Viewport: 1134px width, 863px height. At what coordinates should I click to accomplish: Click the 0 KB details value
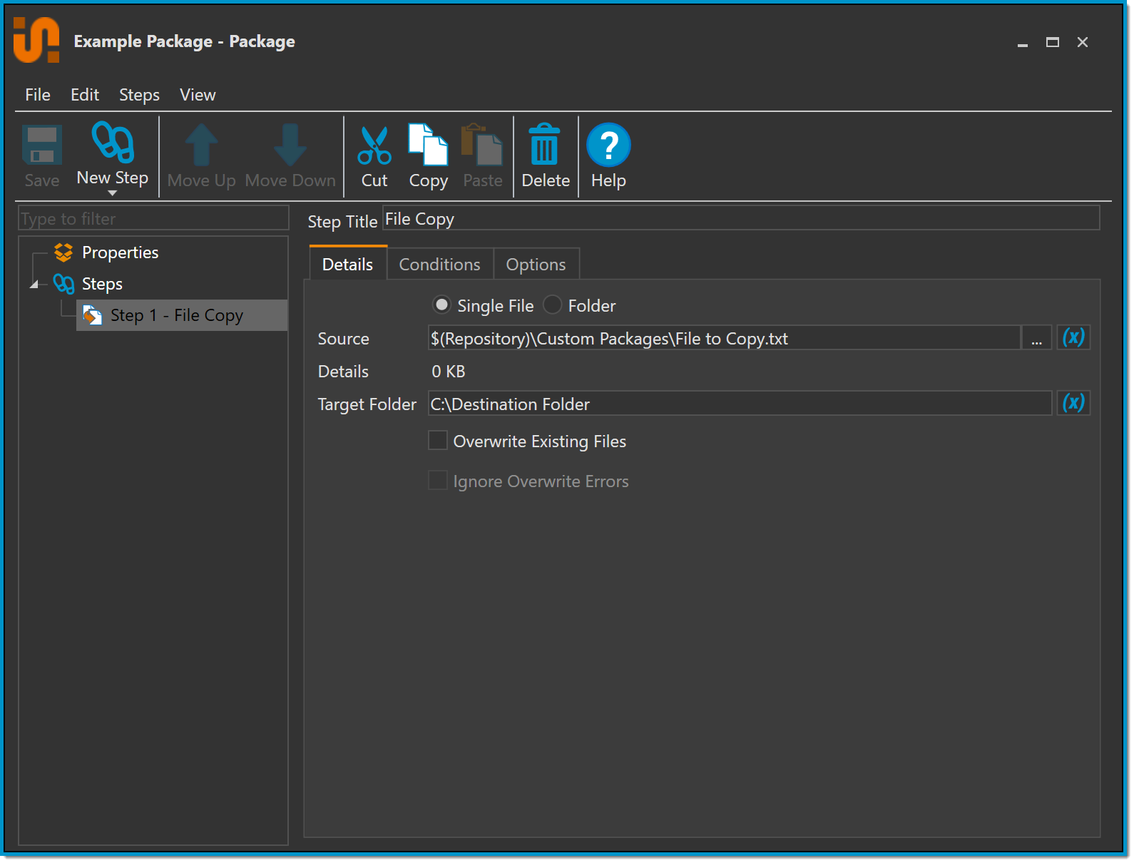pyautogui.click(x=449, y=372)
